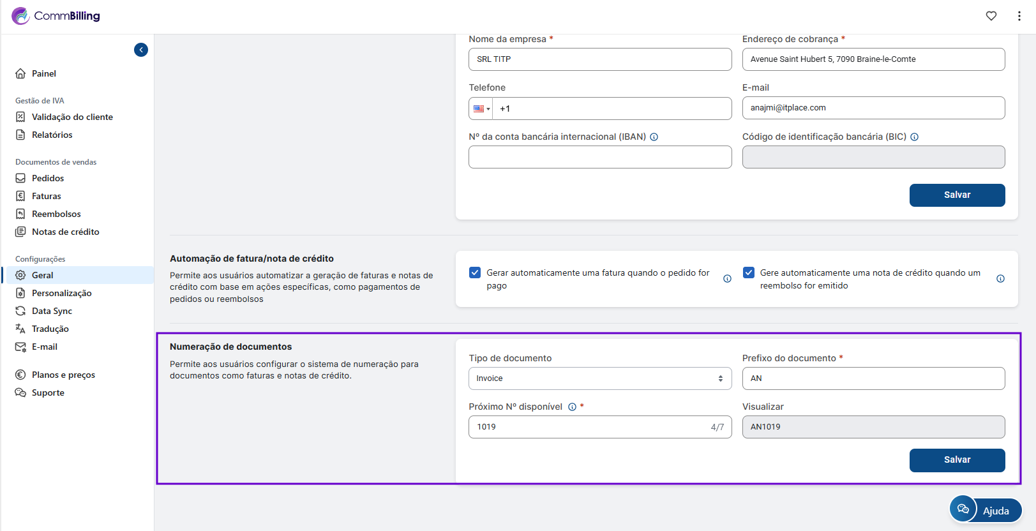Open the Data Sync page
Image resolution: width=1036 pixels, height=531 pixels.
[x=52, y=311]
